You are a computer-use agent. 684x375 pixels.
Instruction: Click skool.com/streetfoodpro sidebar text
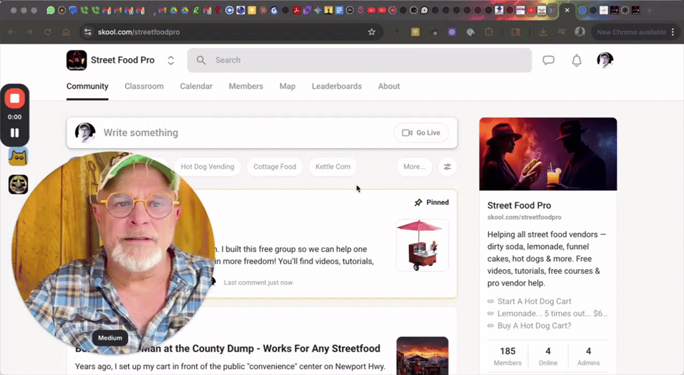click(x=524, y=218)
